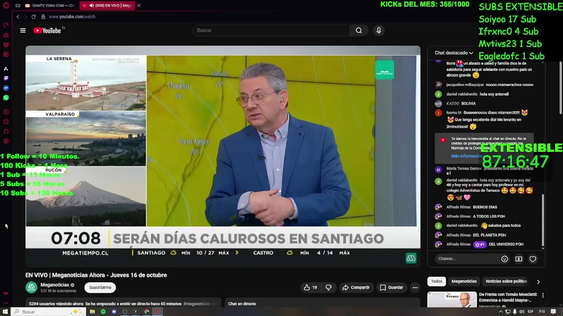563x316 pixels.
Task: Open the tab islands workspace icon
Action: [x=18, y=6]
